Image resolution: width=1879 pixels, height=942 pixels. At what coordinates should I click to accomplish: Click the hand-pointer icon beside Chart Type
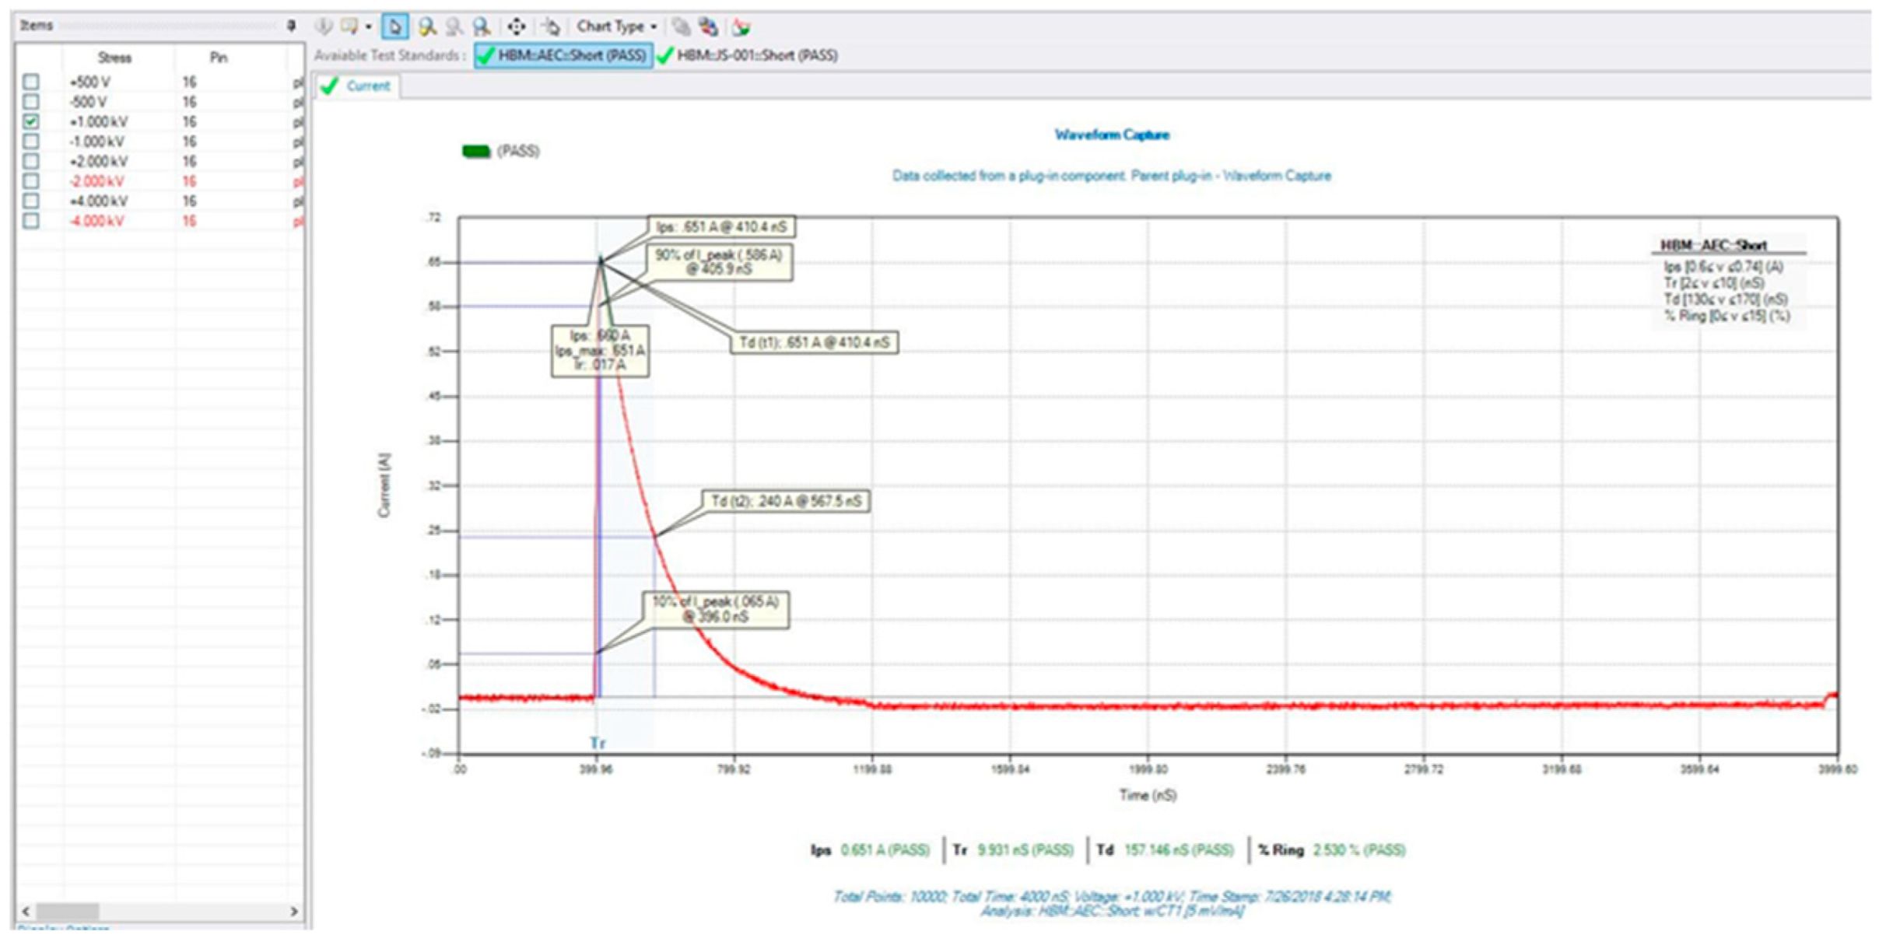pos(550,27)
